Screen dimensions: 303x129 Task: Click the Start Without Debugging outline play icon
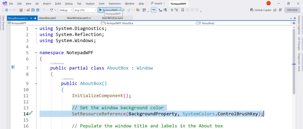click(x=124, y=10)
